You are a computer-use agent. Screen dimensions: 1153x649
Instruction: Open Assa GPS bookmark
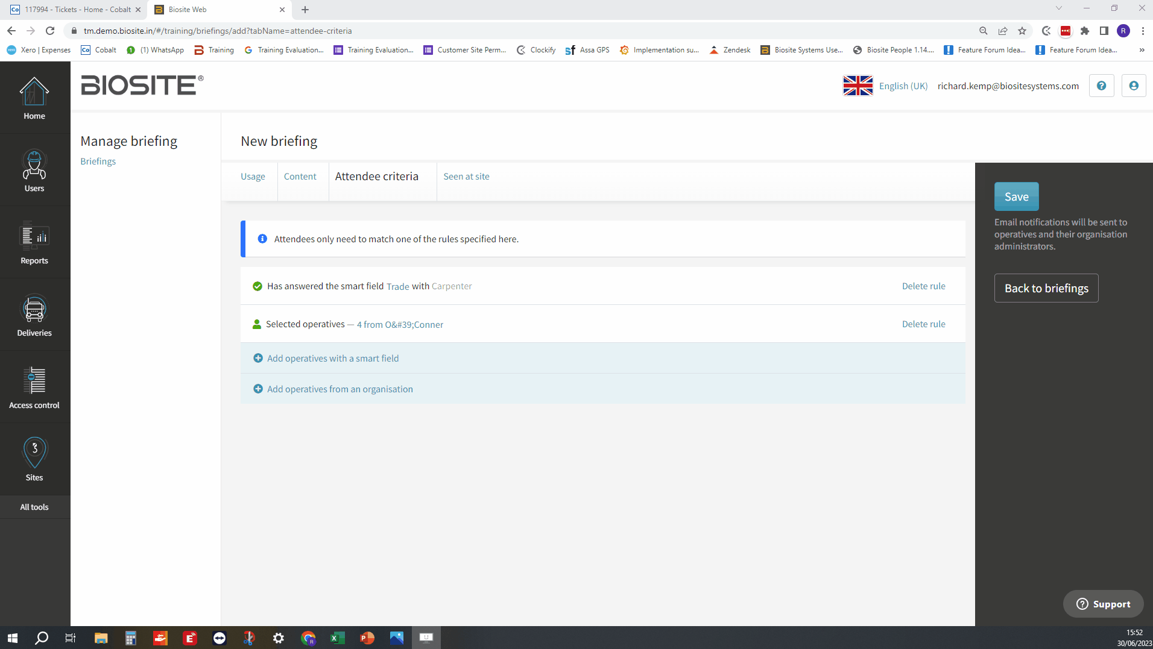click(587, 50)
